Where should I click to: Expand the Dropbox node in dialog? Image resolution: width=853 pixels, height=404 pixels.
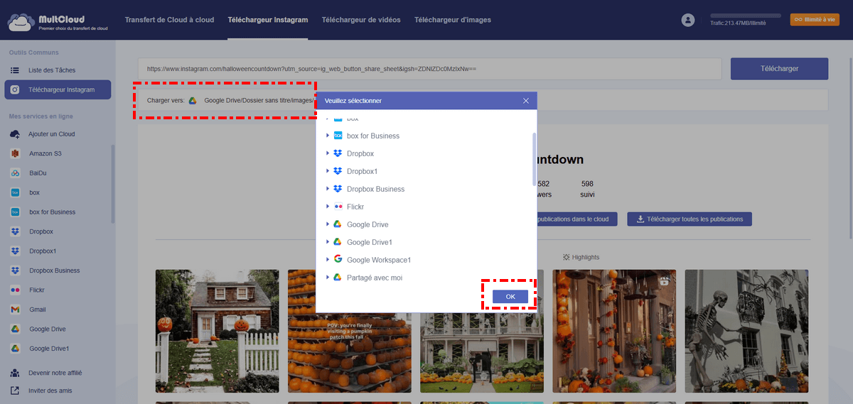(x=328, y=153)
